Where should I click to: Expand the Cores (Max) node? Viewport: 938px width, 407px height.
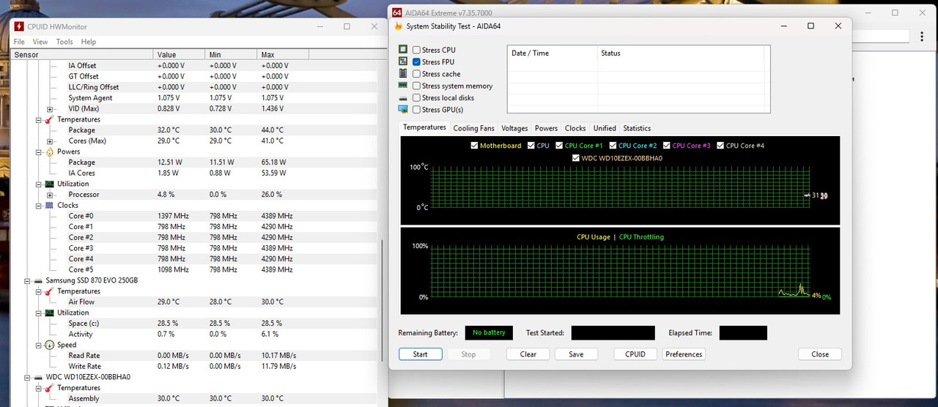click(50, 141)
